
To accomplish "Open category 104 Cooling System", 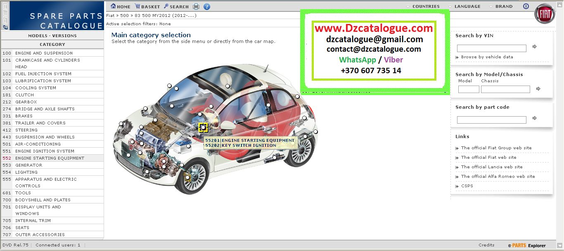I will (x=52, y=88).
